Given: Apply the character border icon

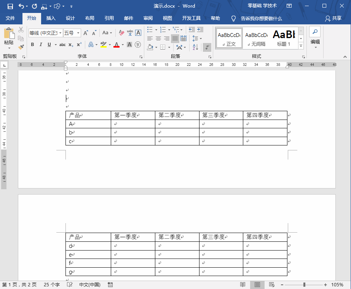Looking at the screenshot, I should pyautogui.click(x=138, y=33).
